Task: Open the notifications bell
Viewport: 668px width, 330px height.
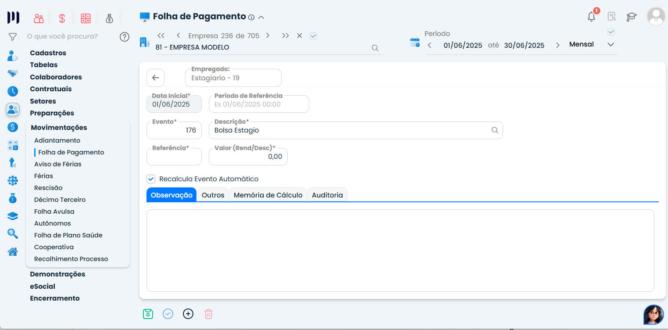Action: (x=592, y=17)
